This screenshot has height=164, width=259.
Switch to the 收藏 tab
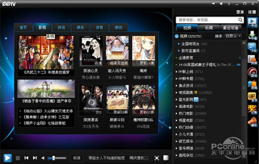(x=209, y=28)
